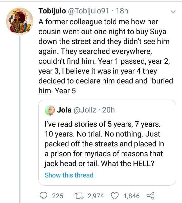Expand the tweet options chevron

[x=173, y=12]
